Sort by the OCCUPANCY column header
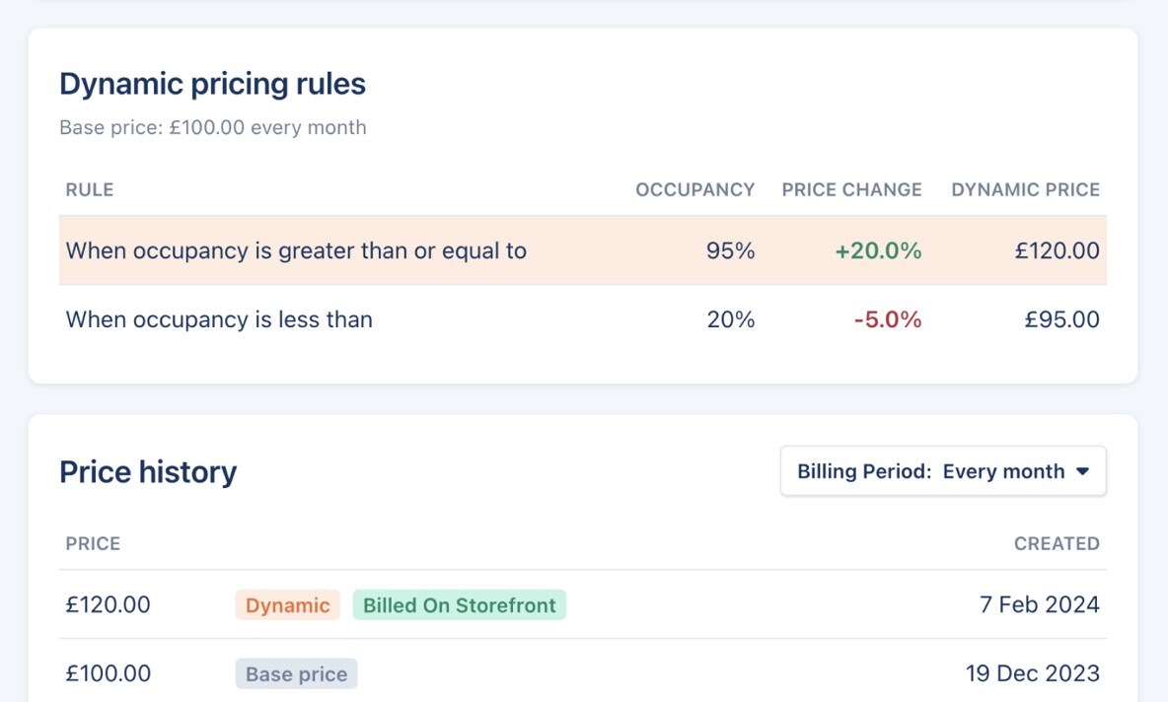 click(x=695, y=189)
